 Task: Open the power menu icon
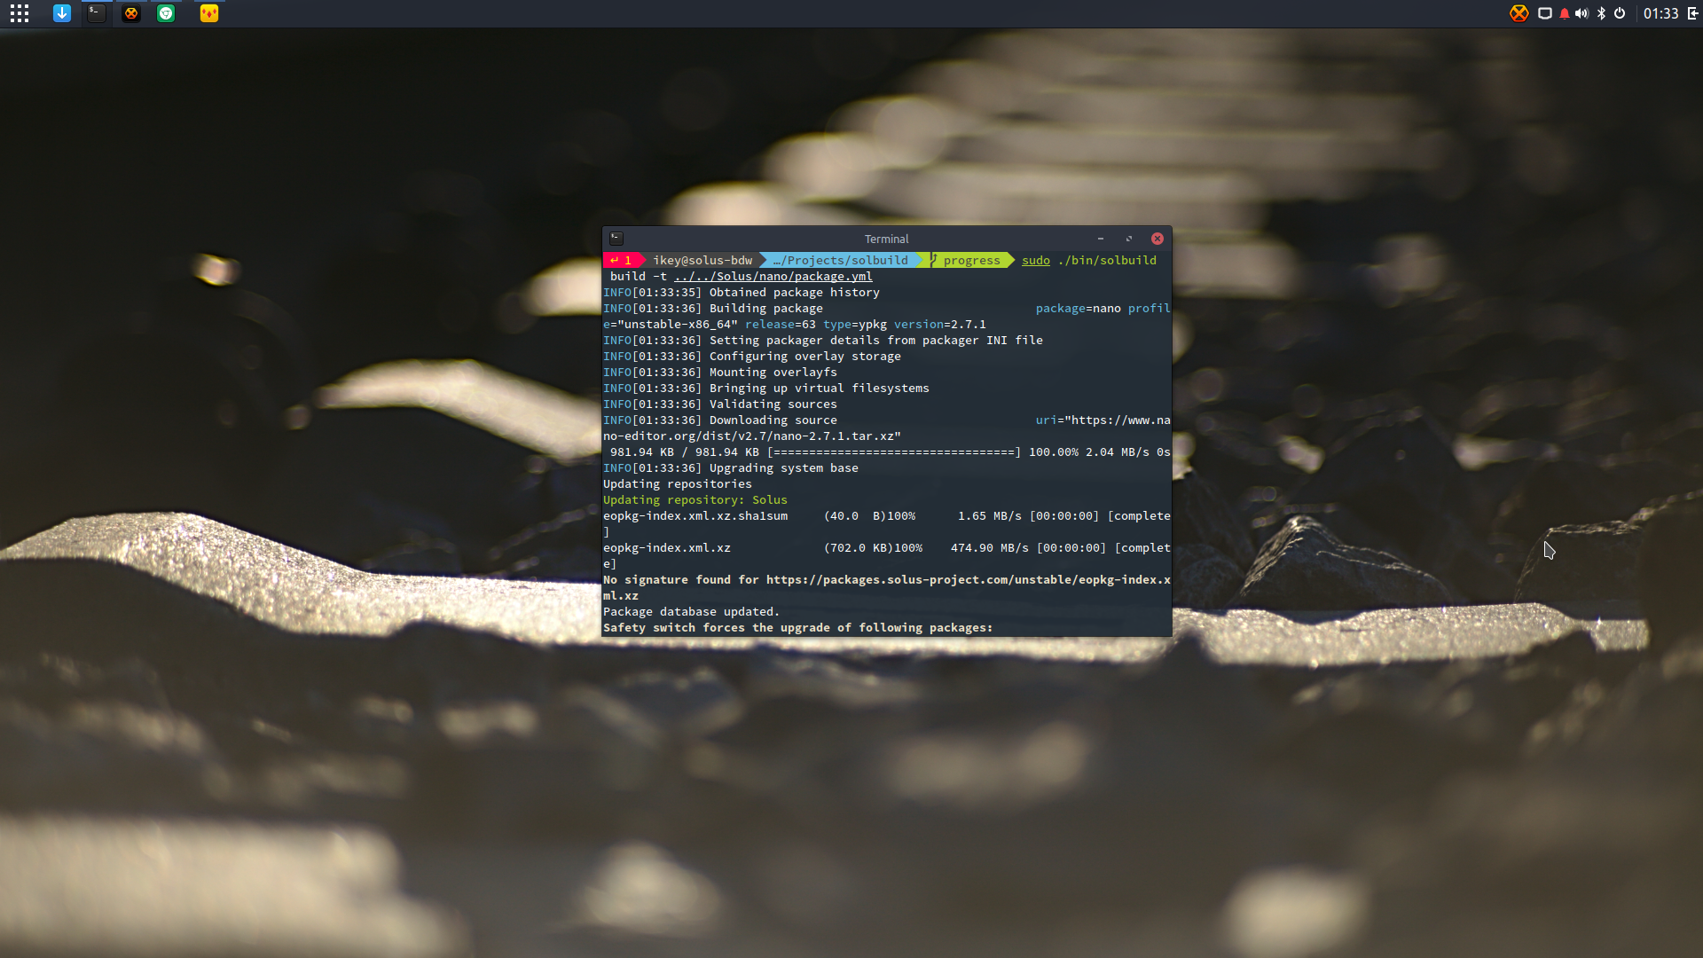(x=1620, y=13)
